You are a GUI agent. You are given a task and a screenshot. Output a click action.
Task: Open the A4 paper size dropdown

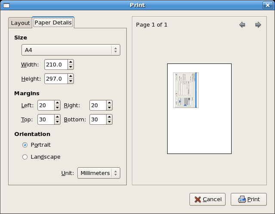[71, 50]
